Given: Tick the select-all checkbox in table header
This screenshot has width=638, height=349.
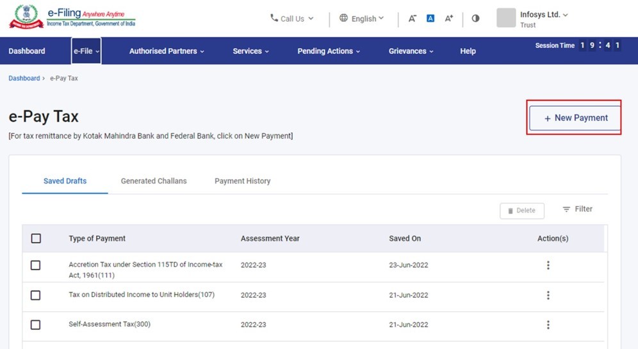Looking at the screenshot, I should pos(36,238).
